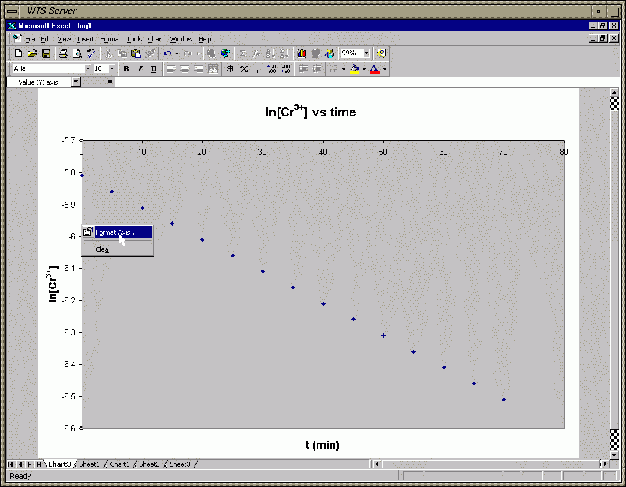Apply the yellow fill color swatch

coord(354,69)
